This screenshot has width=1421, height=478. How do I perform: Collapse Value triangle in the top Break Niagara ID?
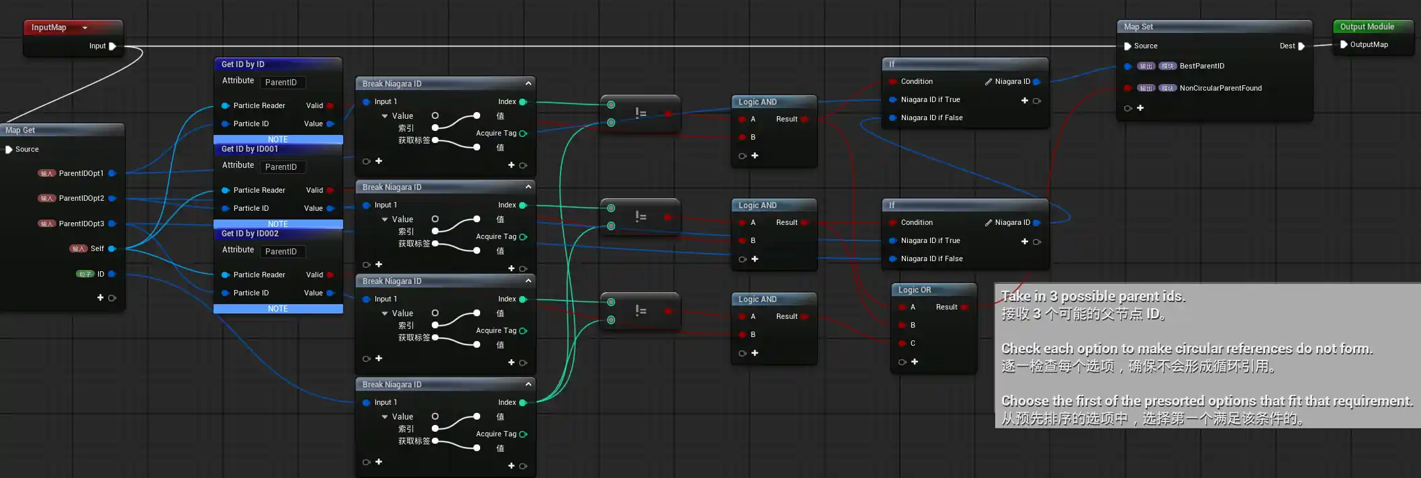pos(385,116)
